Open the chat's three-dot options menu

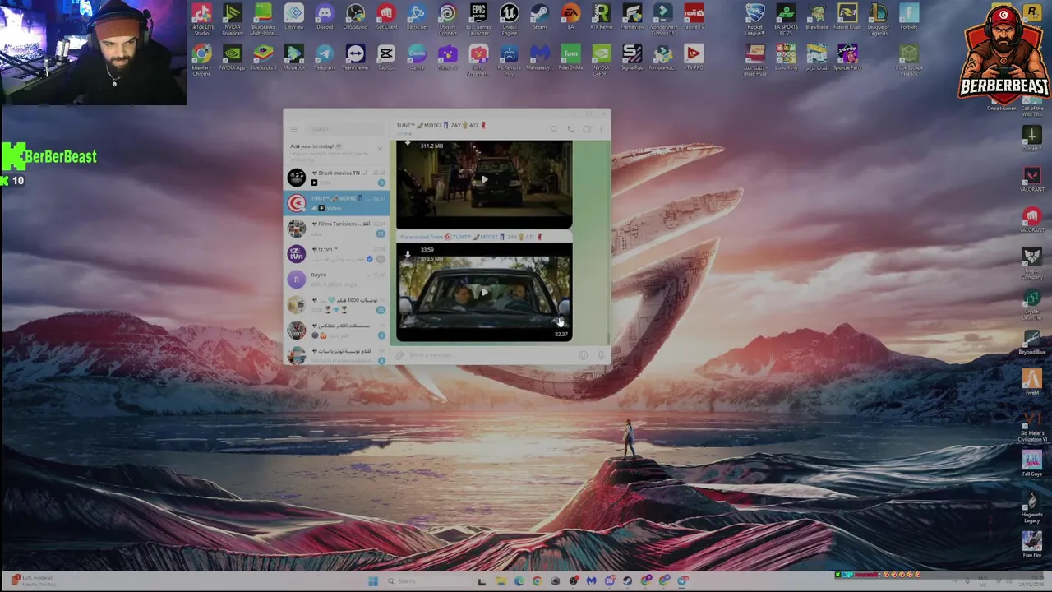pyautogui.click(x=602, y=129)
